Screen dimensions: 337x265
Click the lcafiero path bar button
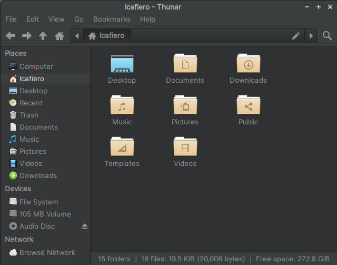tap(107, 36)
